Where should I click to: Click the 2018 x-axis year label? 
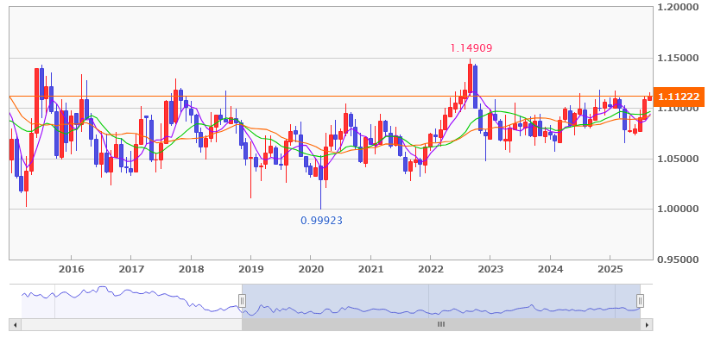[191, 270]
